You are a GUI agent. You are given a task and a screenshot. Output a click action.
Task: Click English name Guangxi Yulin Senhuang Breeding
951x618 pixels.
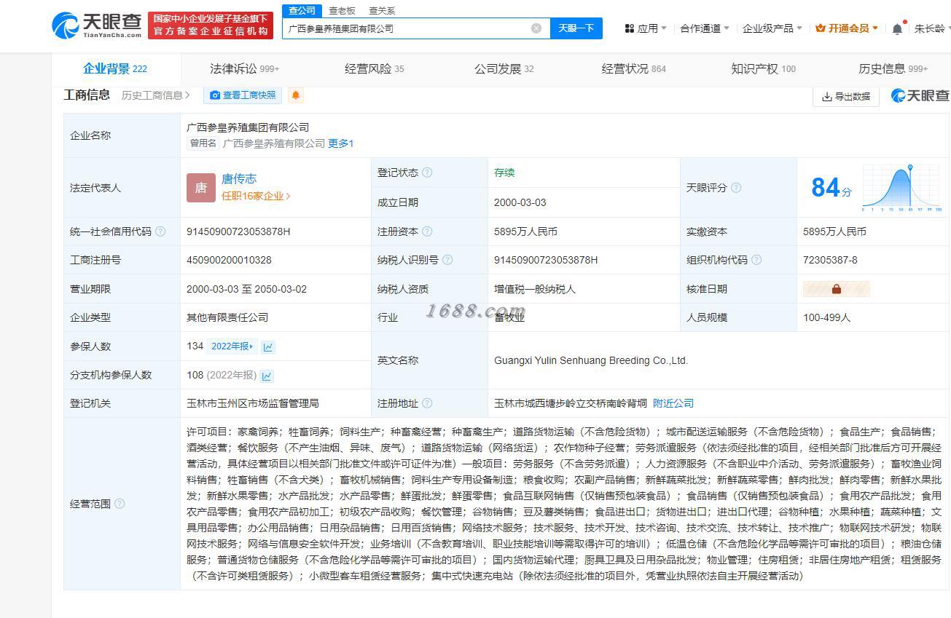(x=591, y=360)
